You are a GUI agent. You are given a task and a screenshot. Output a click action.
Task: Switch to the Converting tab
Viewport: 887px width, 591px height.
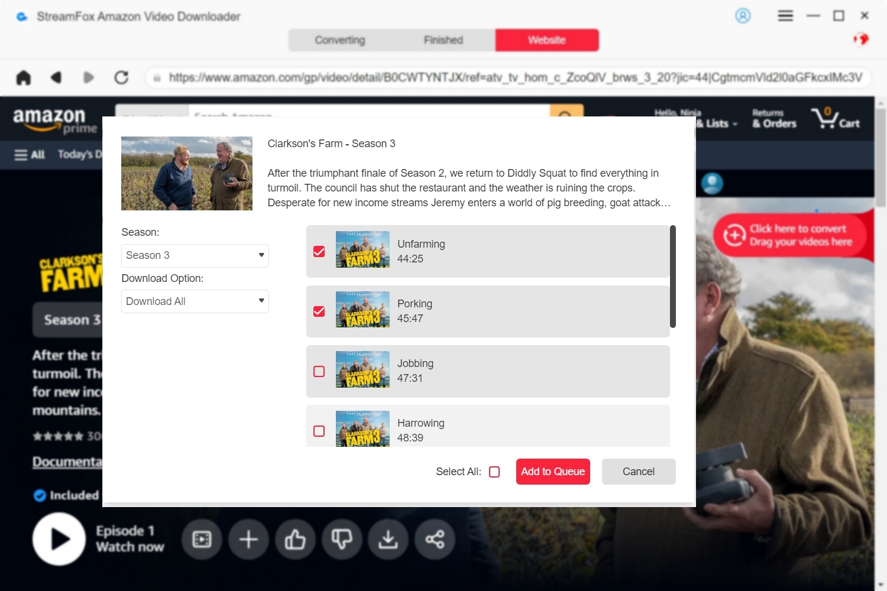pos(340,40)
